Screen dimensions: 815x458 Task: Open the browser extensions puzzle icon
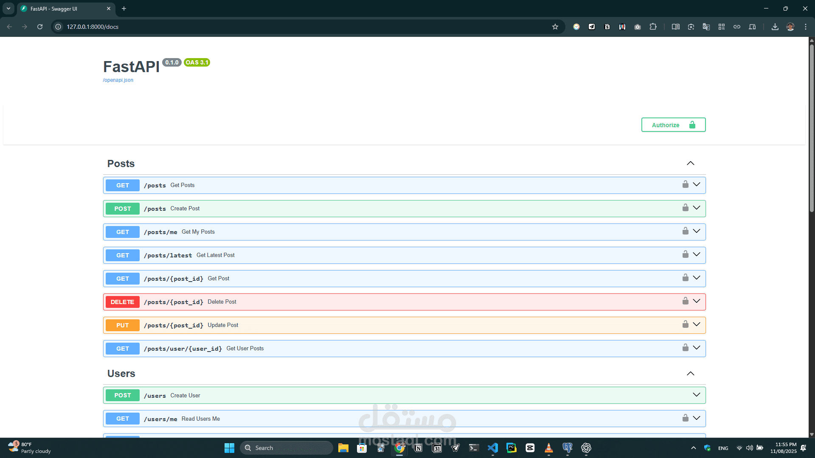(653, 27)
